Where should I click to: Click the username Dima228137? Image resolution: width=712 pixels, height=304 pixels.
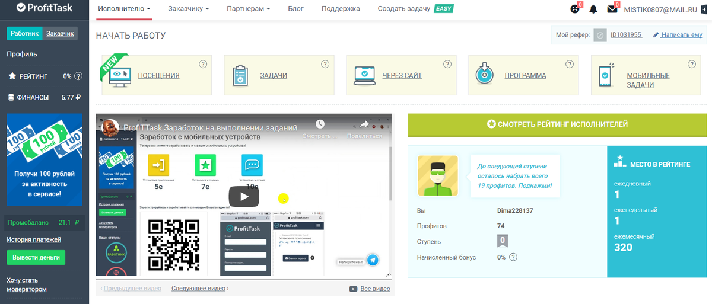515,210
